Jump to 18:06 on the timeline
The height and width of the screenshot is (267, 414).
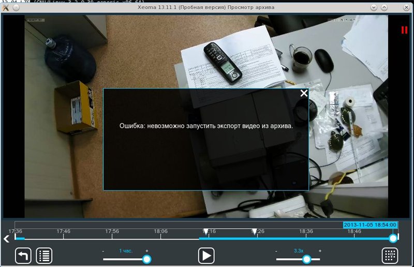[x=160, y=231]
